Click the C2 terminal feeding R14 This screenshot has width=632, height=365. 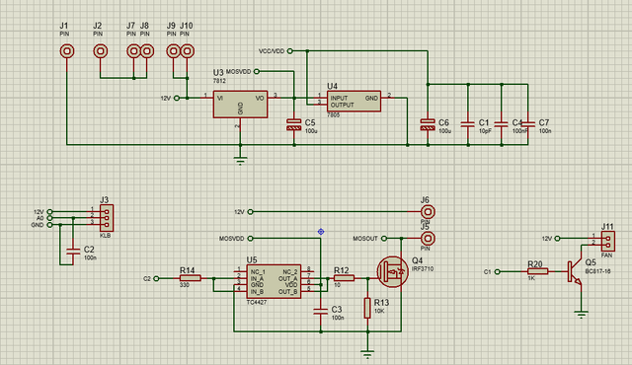pyautogui.click(x=156, y=278)
